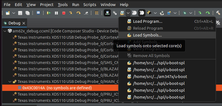
Task: Click the Step Return icon
Action: (x=86, y=13)
